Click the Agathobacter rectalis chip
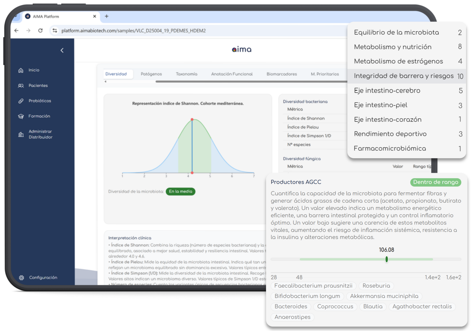This screenshot has width=472, height=331. [422, 307]
